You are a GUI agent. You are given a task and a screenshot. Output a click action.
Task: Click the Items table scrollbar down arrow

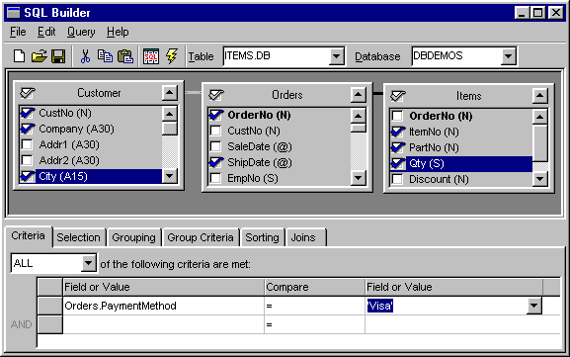pyautogui.click(x=539, y=179)
